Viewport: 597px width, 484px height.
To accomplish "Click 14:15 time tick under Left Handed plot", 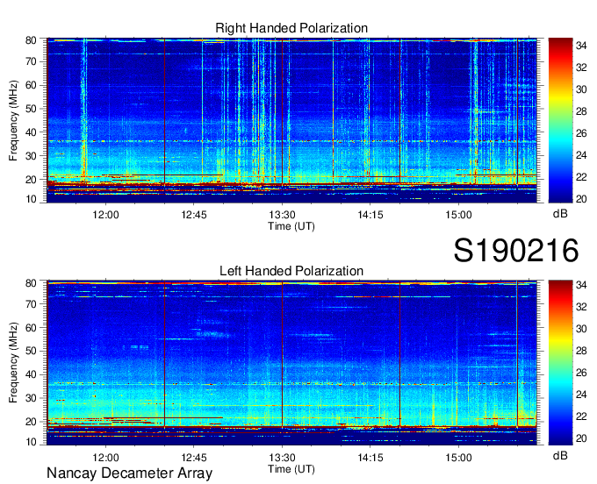I will tap(370, 458).
